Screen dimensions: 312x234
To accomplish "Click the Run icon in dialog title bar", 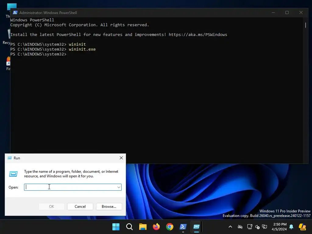I will [x=9, y=158].
